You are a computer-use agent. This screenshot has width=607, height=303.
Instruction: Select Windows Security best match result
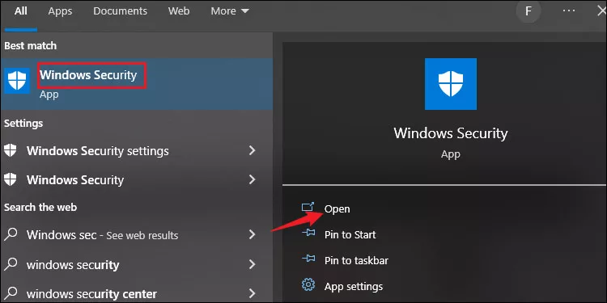point(136,84)
